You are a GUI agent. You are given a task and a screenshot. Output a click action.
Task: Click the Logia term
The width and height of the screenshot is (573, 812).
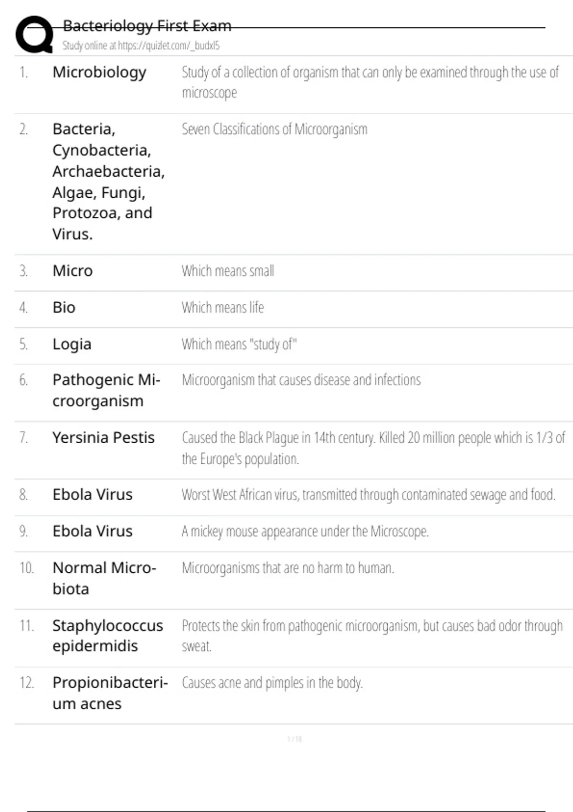pos(72,344)
